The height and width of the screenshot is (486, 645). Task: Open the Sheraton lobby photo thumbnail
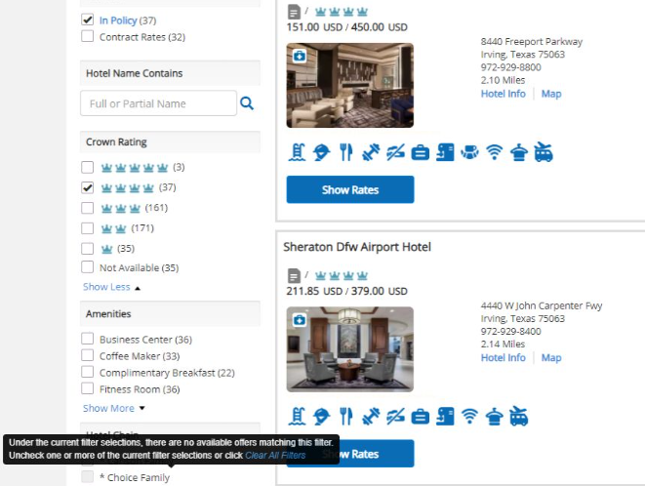click(350, 349)
